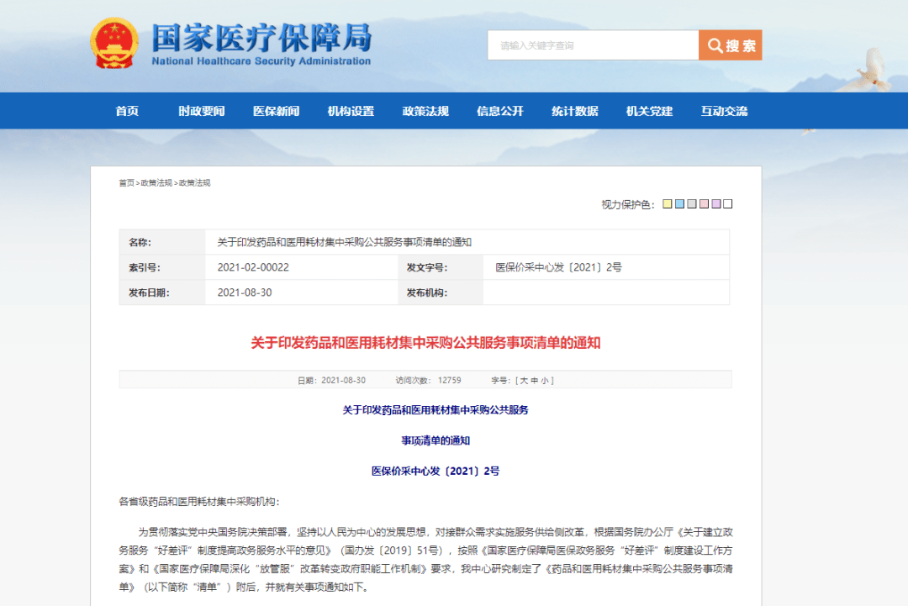Set font size to 小 (small)

(x=544, y=380)
